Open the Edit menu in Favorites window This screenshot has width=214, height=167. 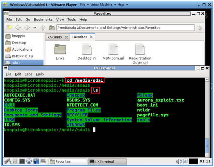pos(18,20)
